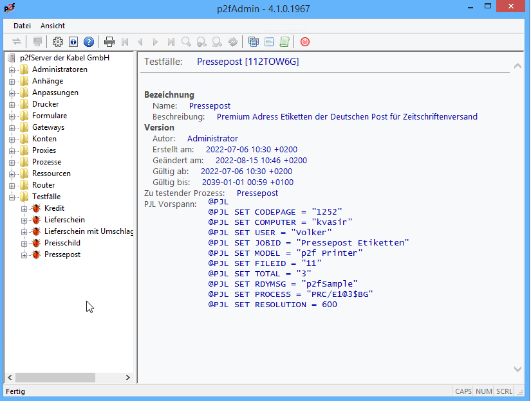Click tree horizontal scrollbar right arrow

click(x=128, y=378)
